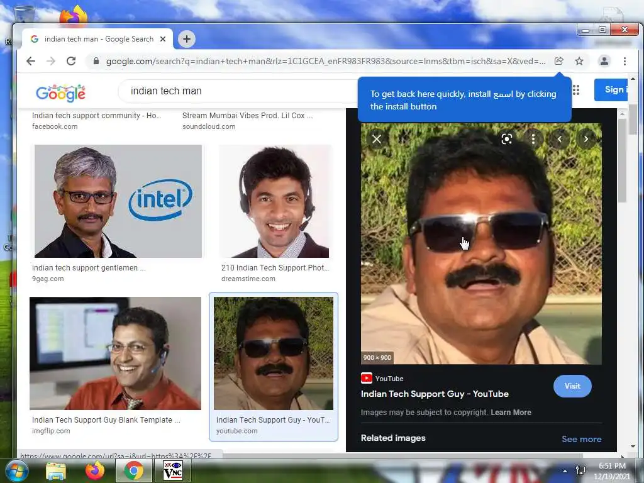Open the VNC taskbar icon
This screenshot has width=644, height=483.
point(172,470)
